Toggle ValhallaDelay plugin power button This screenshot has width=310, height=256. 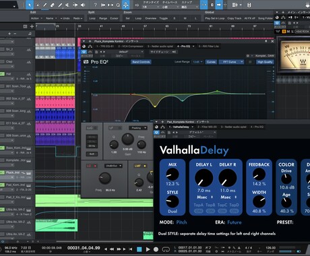point(156,133)
